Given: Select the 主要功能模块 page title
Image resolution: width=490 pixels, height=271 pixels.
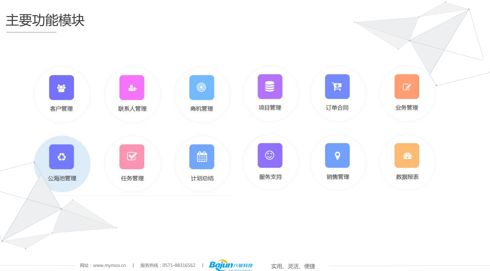Looking at the screenshot, I should (x=45, y=21).
